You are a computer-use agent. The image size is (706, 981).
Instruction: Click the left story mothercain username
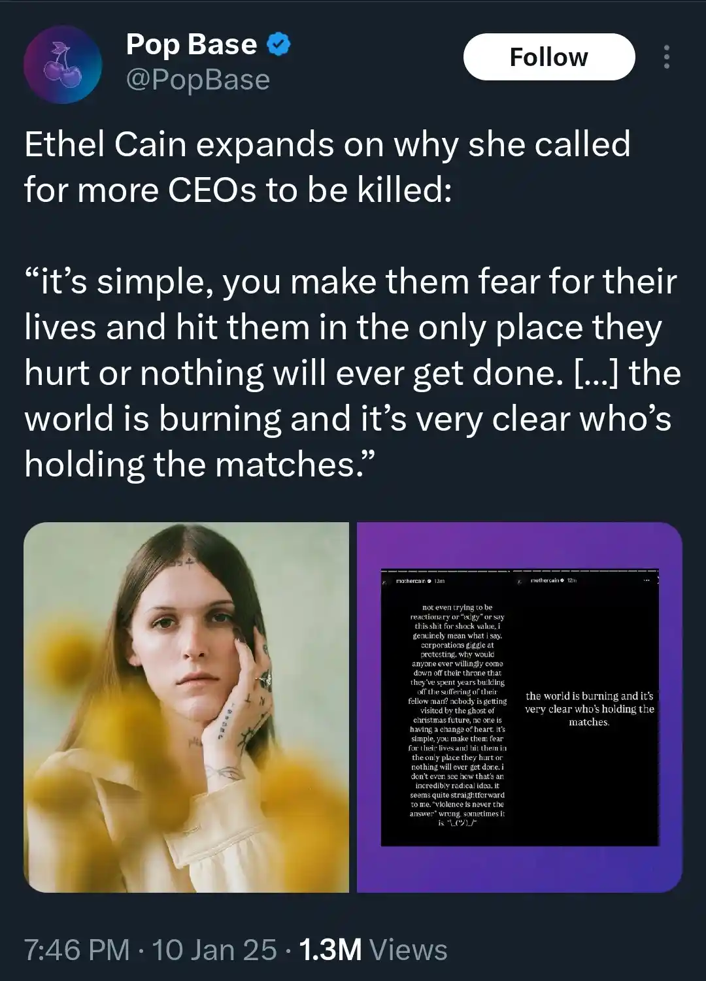pyautogui.click(x=411, y=580)
